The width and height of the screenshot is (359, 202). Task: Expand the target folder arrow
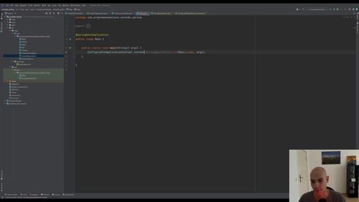tap(7, 81)
